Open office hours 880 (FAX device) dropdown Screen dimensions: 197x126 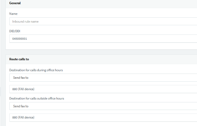click(103, 89)
